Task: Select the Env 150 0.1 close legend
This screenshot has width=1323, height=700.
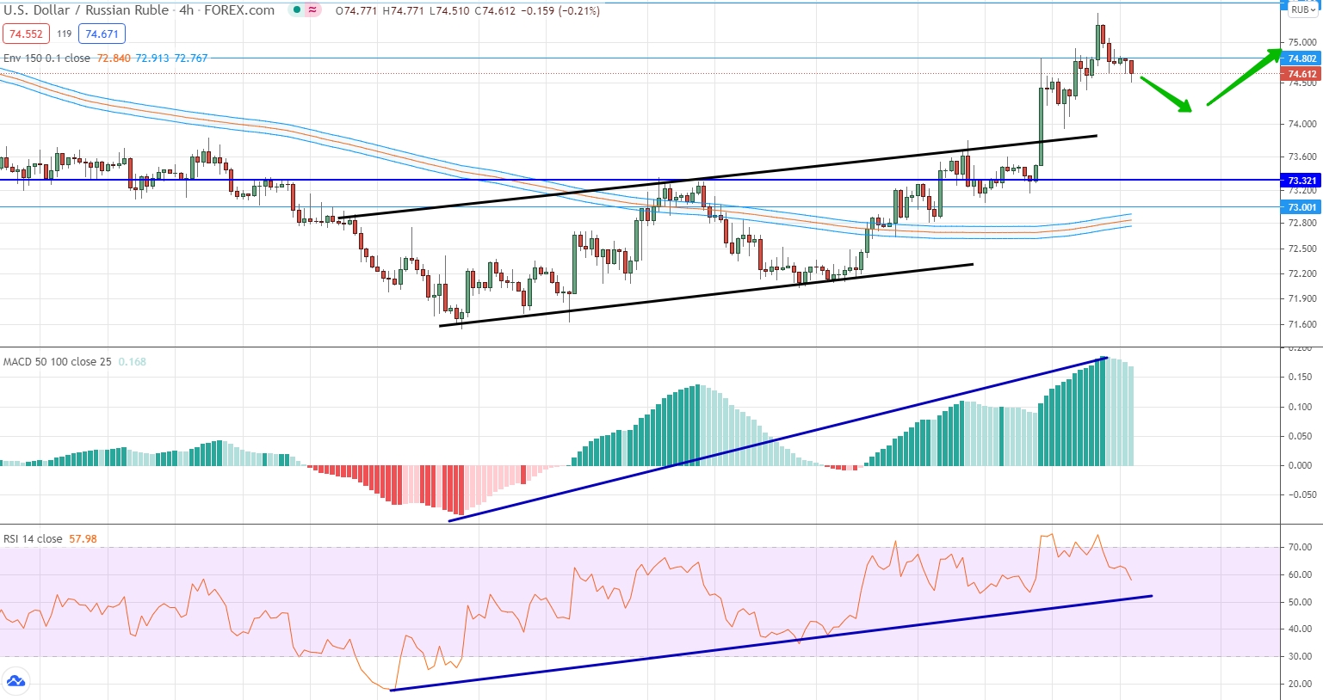Action: click(x=48, y=58)
